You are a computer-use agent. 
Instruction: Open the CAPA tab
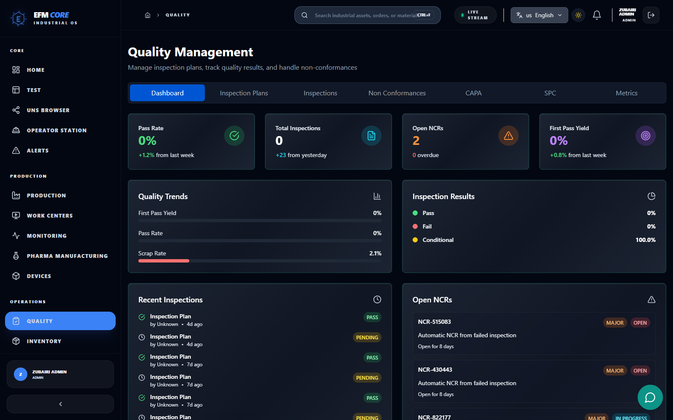click(x=473, y=93)
